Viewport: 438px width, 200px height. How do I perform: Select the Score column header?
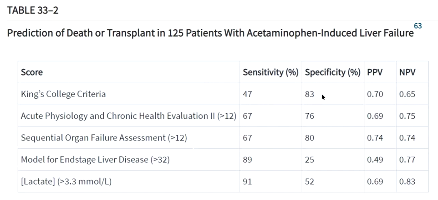click(32, 72)
